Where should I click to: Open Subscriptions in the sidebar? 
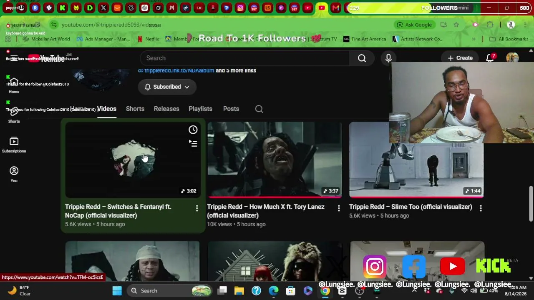[x=14, y=145]
